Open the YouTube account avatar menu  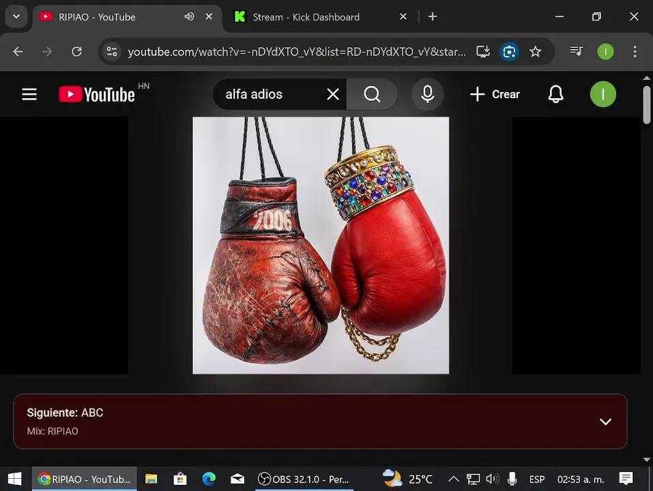603,95
